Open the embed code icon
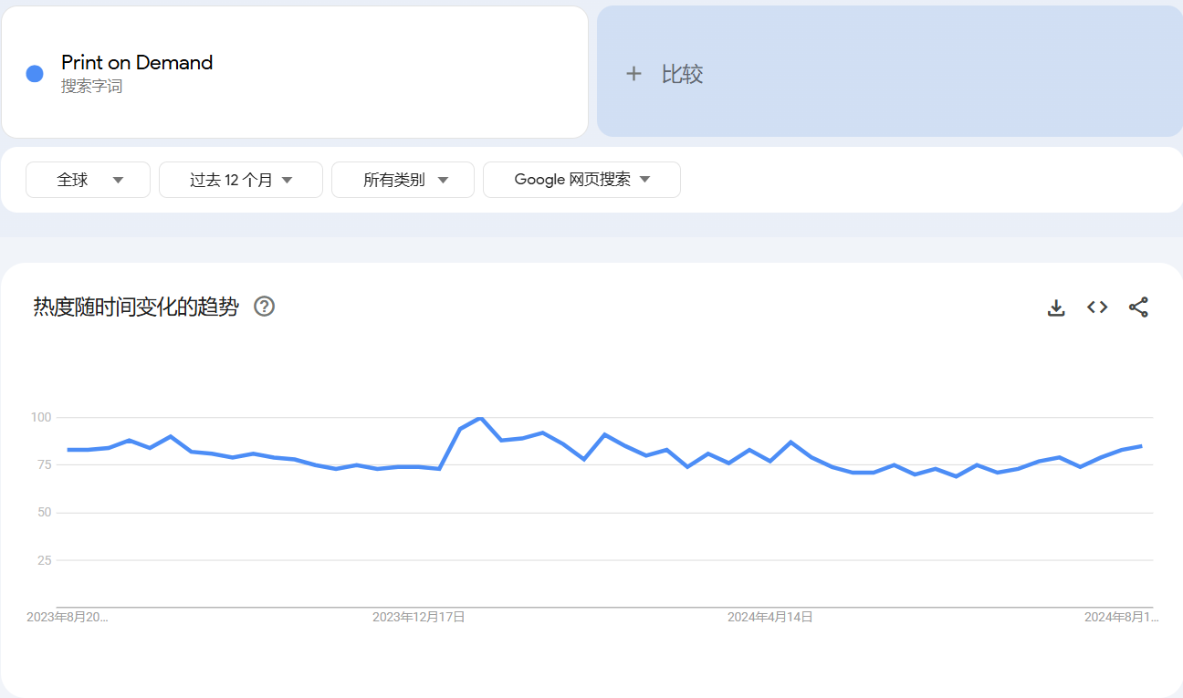Viewport: 1183px width, 698px height. click(x=1097, y=307)
